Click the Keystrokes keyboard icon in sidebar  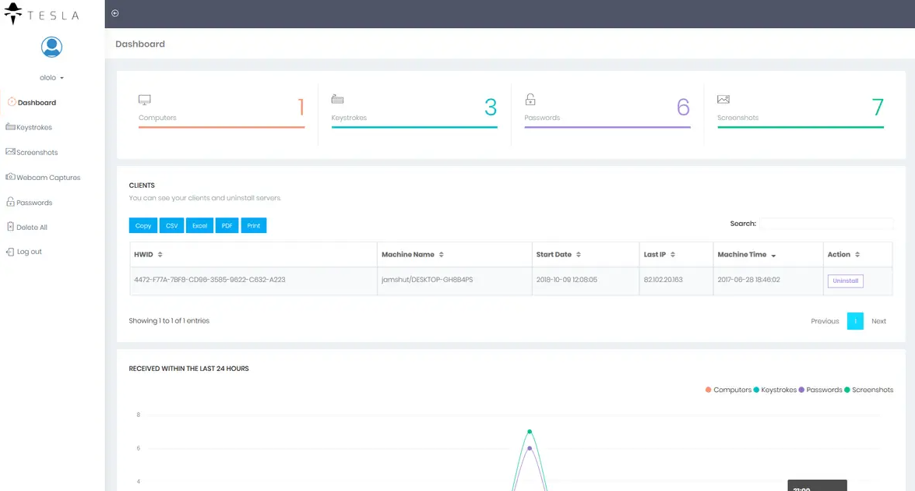click(10, 127)
